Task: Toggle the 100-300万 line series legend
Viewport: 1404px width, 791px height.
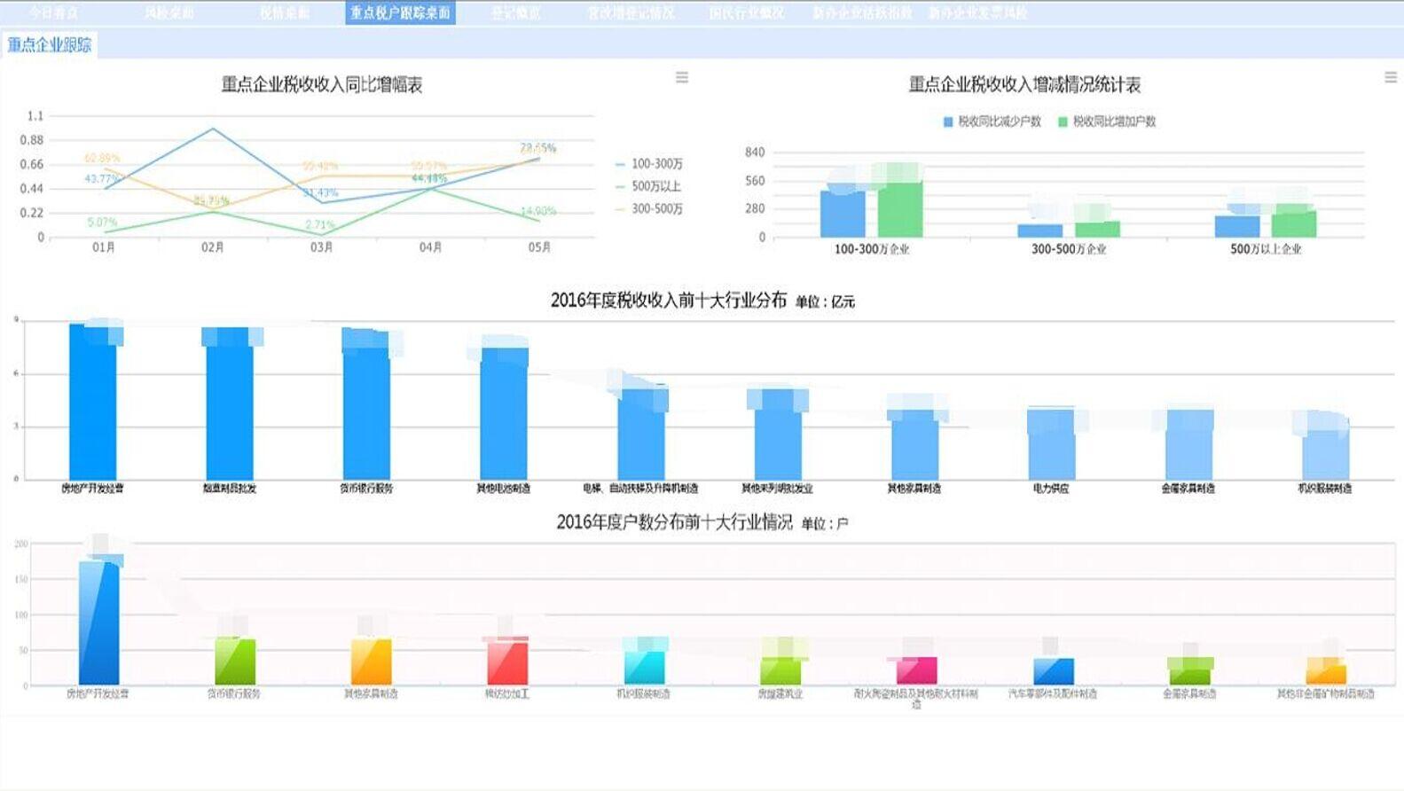Action: pos(649,164)
